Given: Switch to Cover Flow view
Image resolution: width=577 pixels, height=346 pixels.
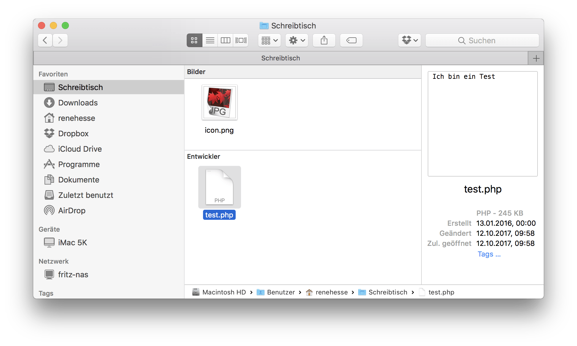Looking at the screenshot, I should pos(241,40).
